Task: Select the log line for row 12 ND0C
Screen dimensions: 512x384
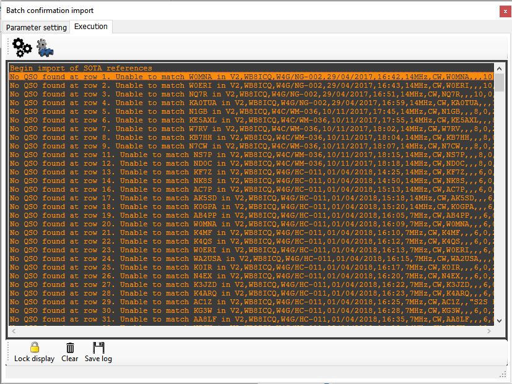Action: click(x=251, y=163)
